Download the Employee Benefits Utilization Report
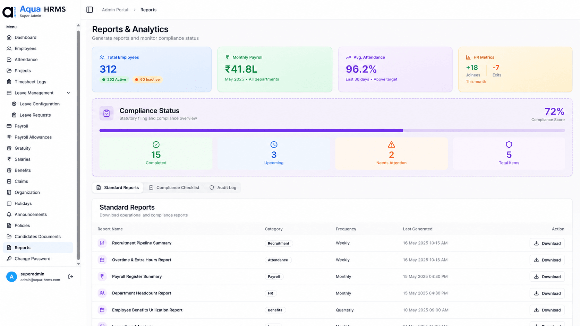Screen dimensions: 580x326 tap(547, 310)
